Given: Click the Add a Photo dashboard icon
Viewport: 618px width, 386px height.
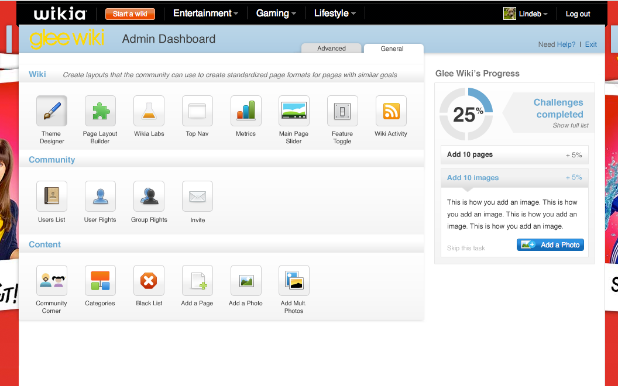Looking at the screenshot, I should click(x=246, y=281).
